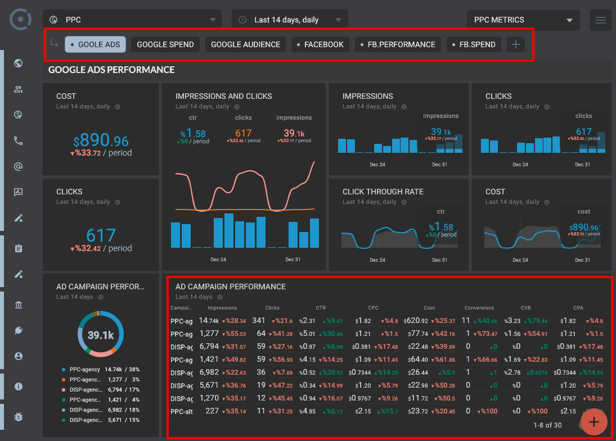The width and height of the screenshot is (616, 441).
Task: Click the clock icon in the campaign table header
Action: point(220,297)
